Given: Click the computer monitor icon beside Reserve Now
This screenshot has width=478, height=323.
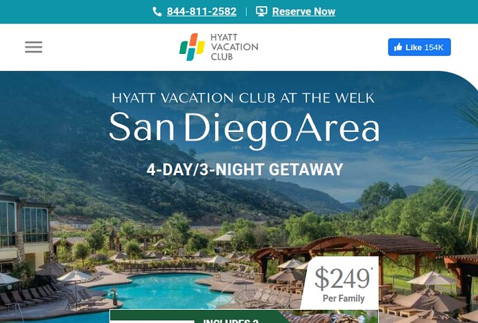Looking at the screenshot, I should (262, 12).
